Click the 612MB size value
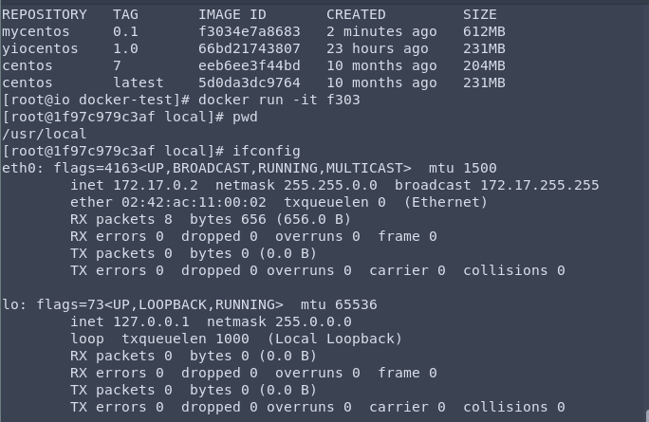 (x=484, y=32)
